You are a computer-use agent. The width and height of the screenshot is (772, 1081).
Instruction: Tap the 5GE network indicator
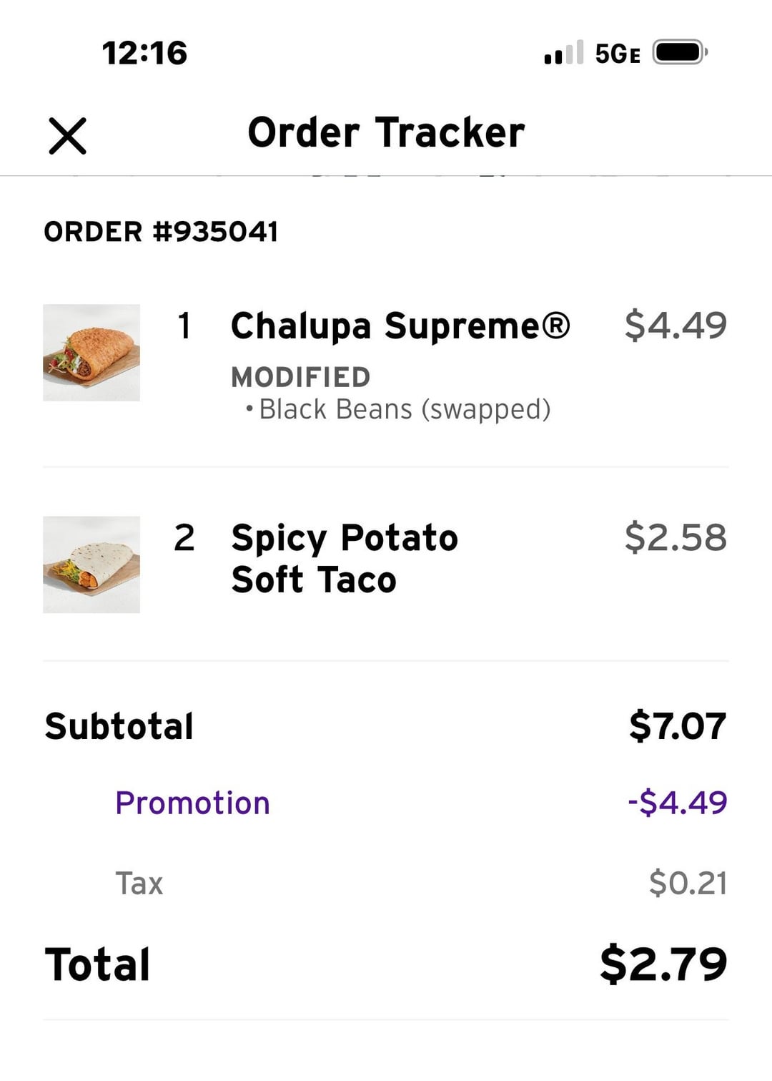click(617, 54)
